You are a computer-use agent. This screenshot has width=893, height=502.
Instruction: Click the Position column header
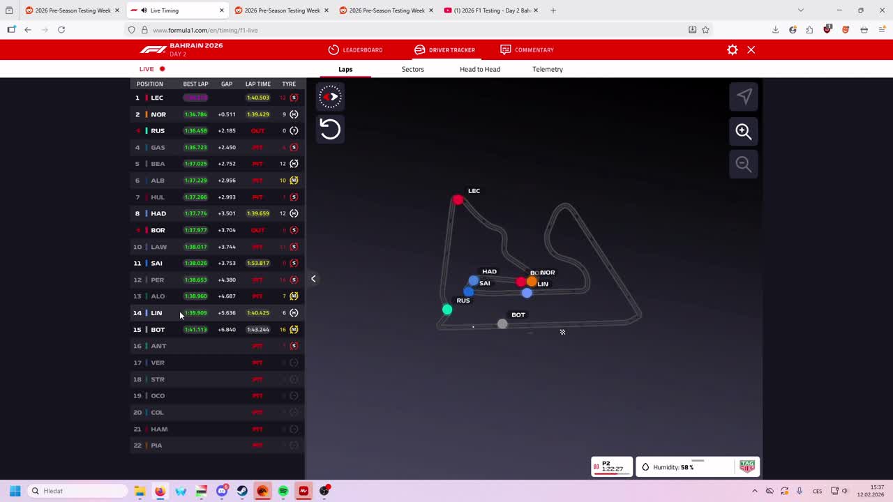150,84
